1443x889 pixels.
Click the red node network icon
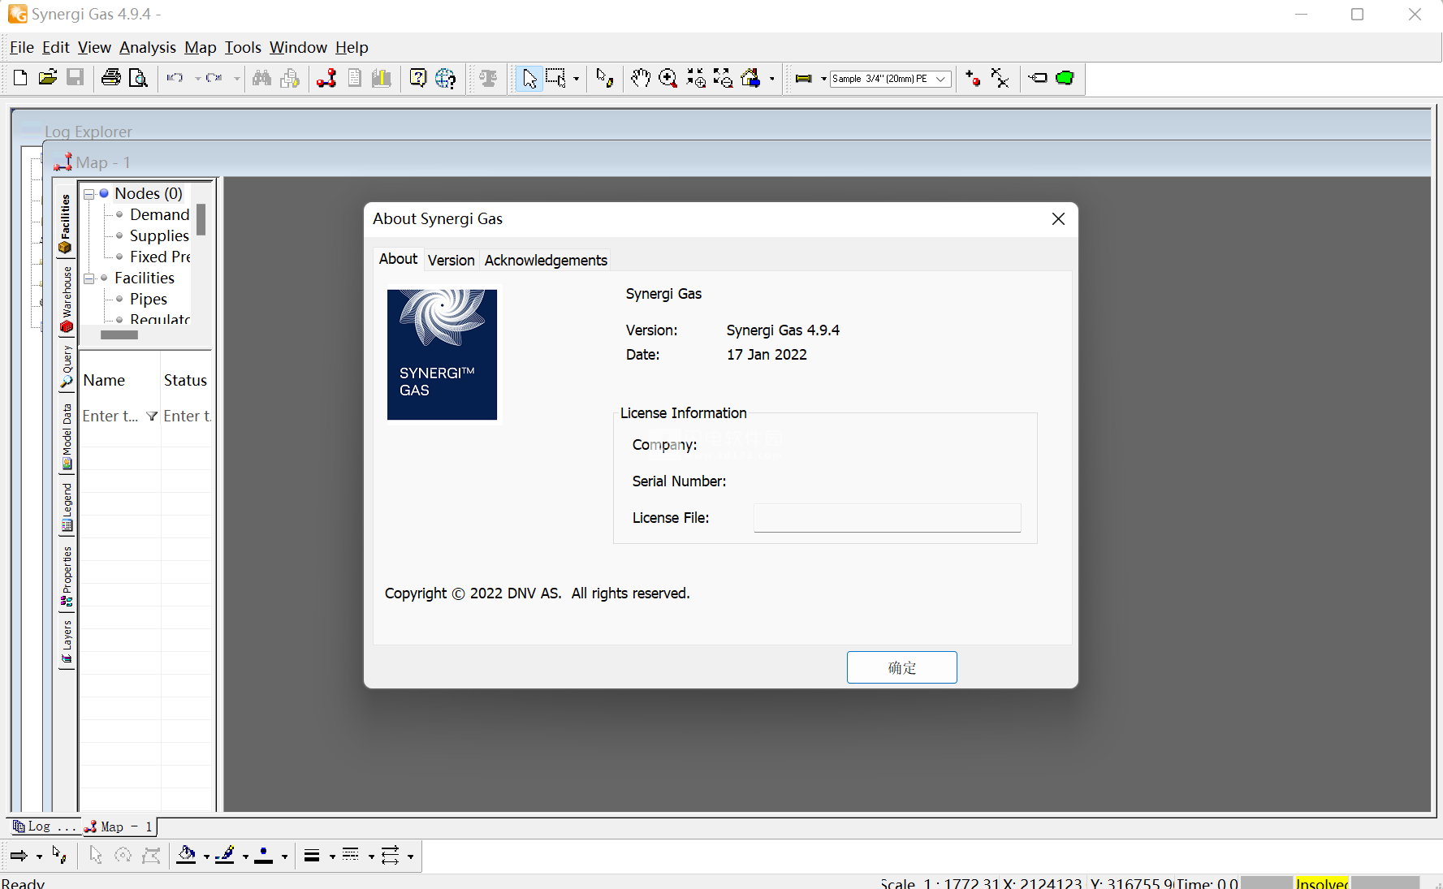click(x=326, y=78)
